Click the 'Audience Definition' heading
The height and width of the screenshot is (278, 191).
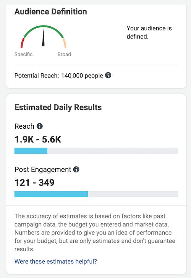pyautogui.click(x=51, y=12)
